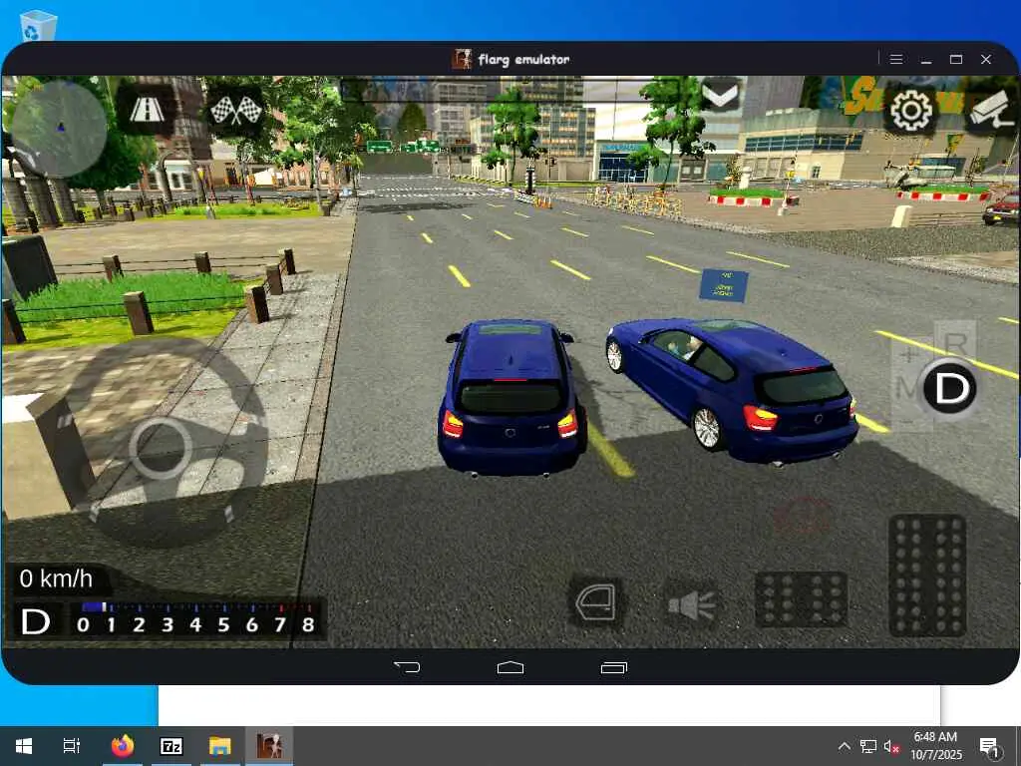Image resolution: width=1021 pixels, height=766 pixels.
Task: Switch camera view with the camera icon
Action: coord(990,110)
